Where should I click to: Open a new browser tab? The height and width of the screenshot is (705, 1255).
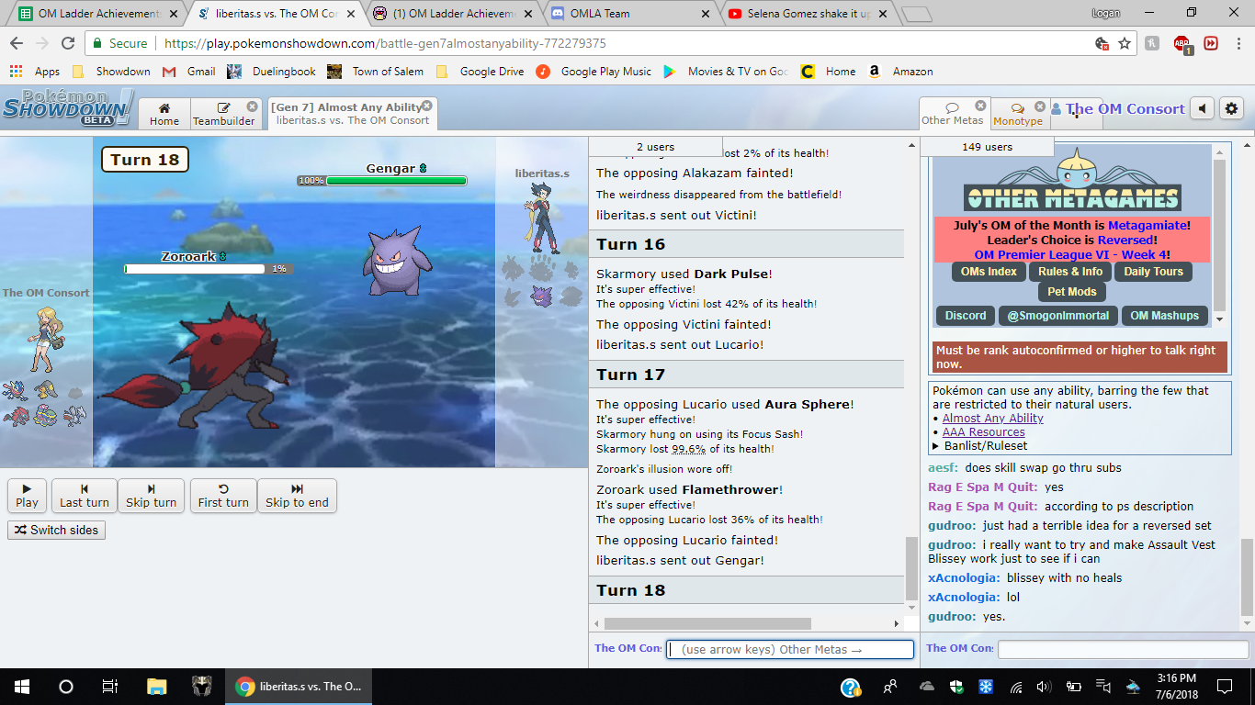coord(916,15)
